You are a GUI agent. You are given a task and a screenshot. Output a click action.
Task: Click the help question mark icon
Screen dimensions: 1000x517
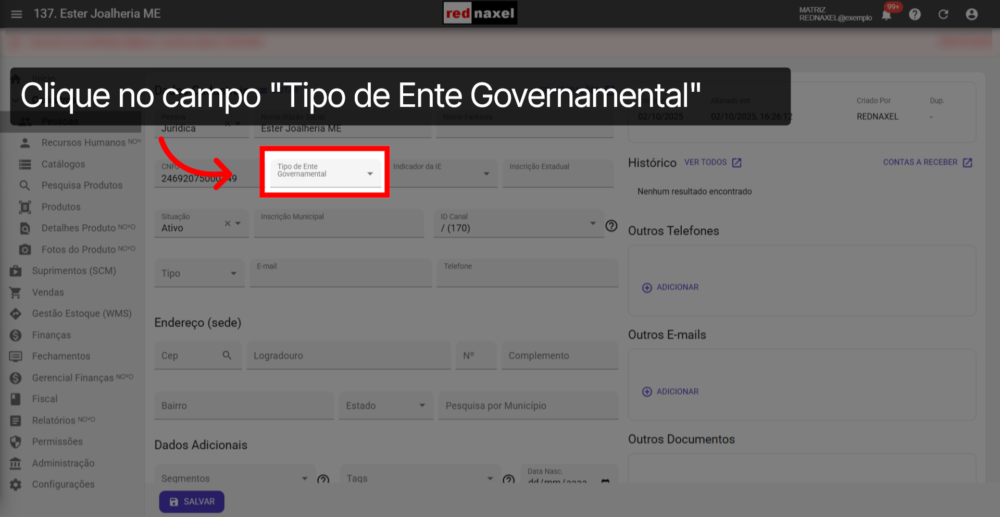tap(915, 14)
